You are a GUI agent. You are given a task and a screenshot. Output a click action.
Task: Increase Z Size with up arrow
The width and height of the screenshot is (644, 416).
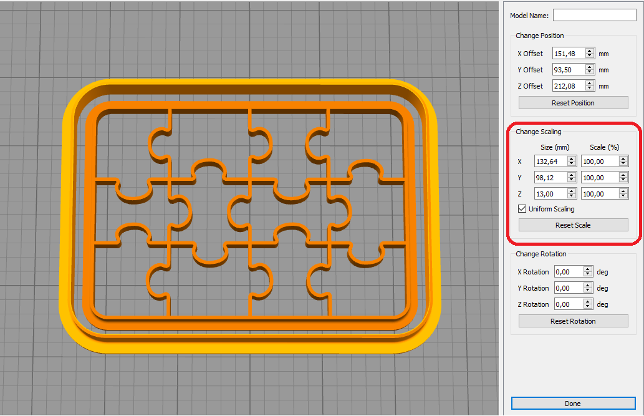(572, 191)
